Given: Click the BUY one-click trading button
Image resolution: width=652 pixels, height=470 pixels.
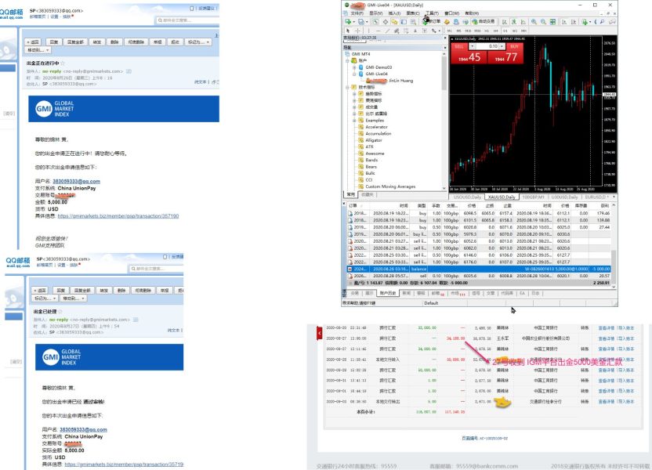Looking at the screenshot, I should tap(505, 53).
